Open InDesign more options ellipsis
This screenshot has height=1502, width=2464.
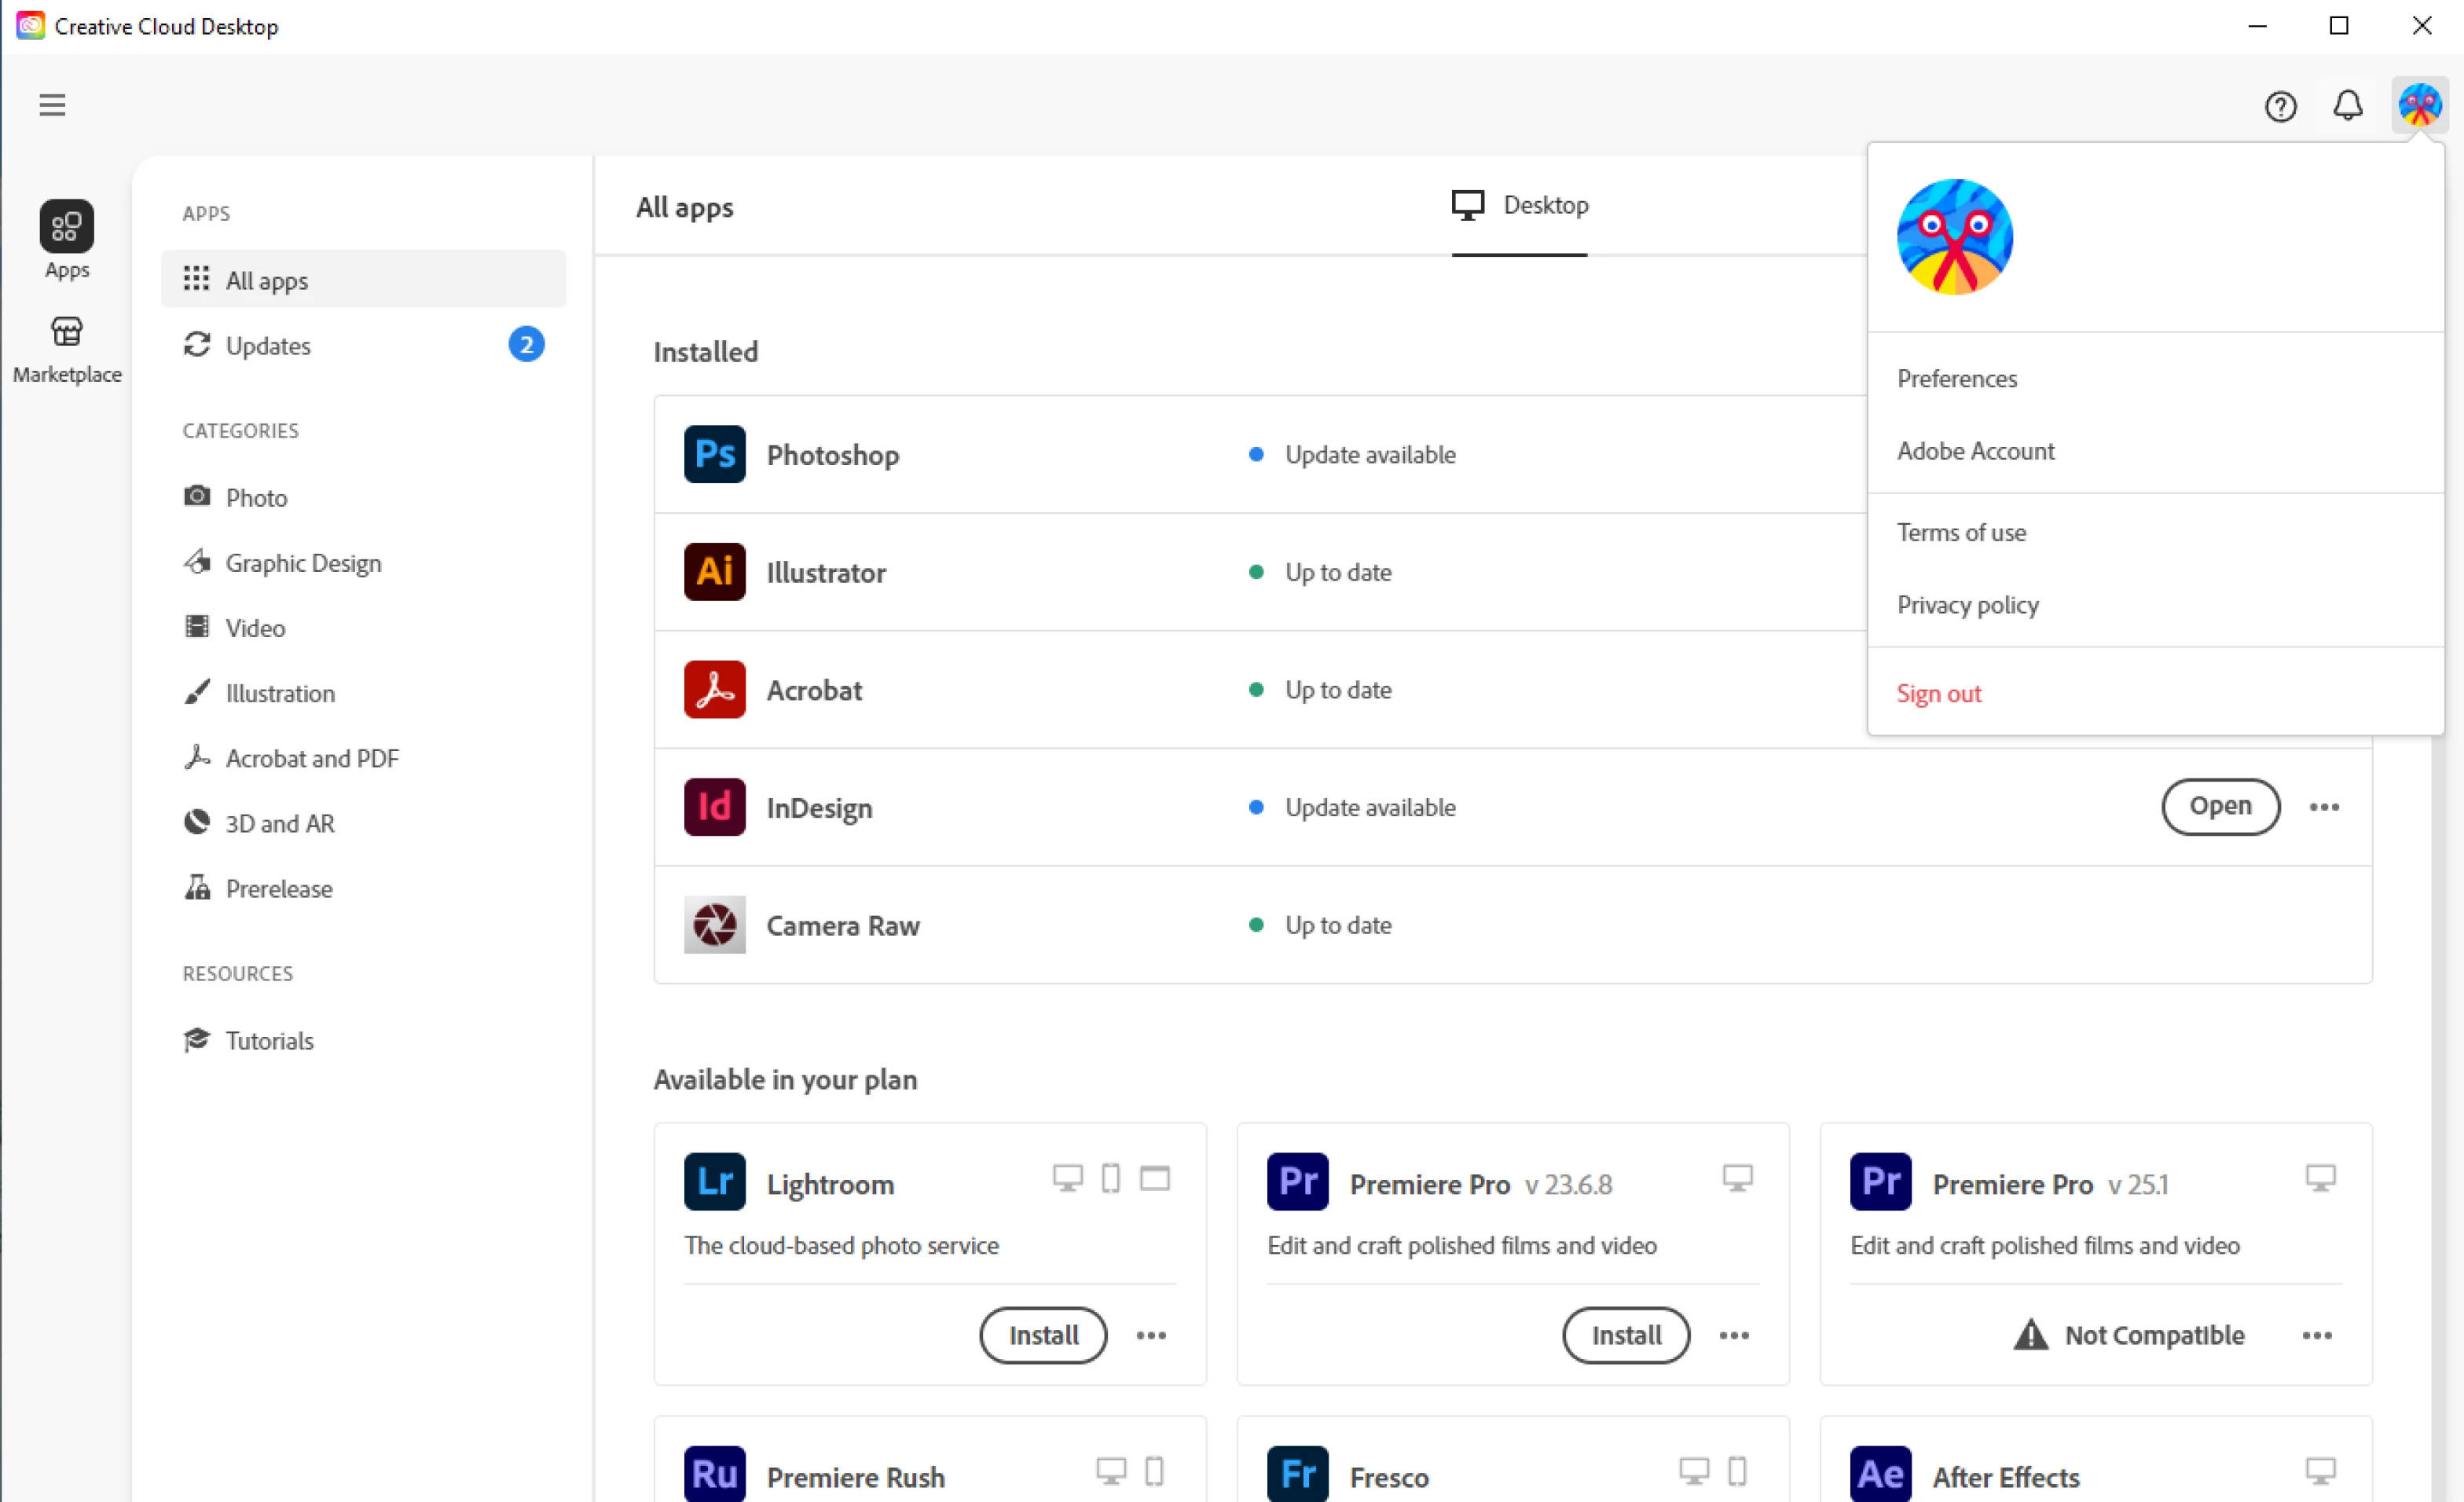point(2323,807)
